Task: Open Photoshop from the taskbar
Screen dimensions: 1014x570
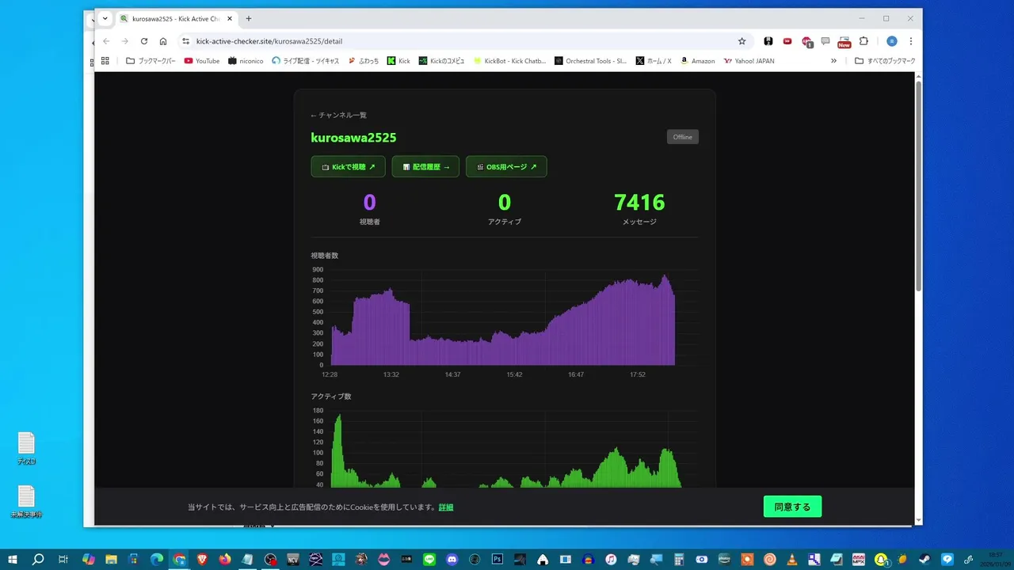Action: (x=497, y=559)
